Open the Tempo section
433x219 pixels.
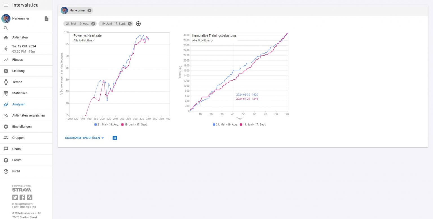point(17,82)
